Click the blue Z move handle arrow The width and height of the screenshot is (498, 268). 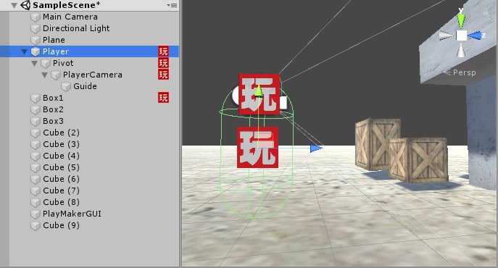(316, 148)
